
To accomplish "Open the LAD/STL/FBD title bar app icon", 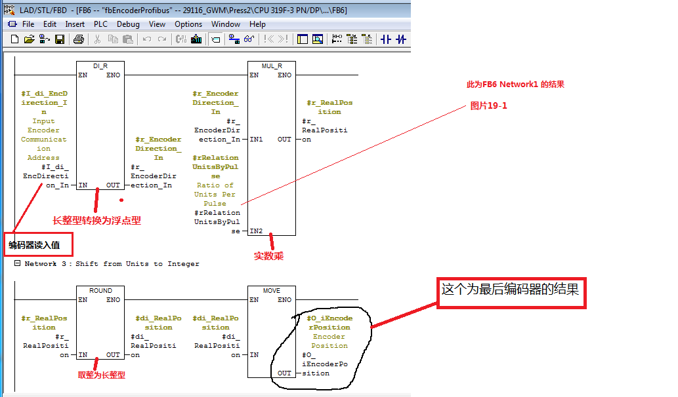I will pyautogui.click(x=9, y=9).
